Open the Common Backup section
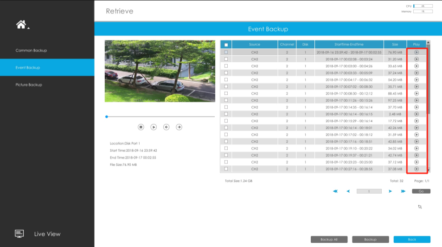The width and height of the screenshot is (442, 247). coord(31,50)
